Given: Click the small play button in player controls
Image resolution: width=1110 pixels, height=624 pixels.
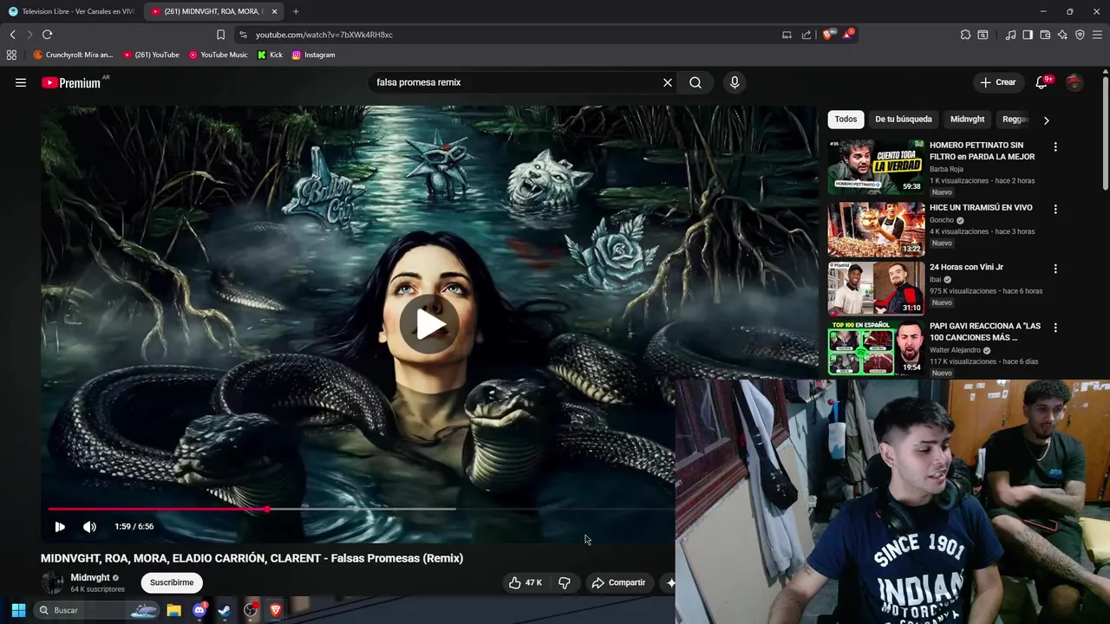Looking at the screenshot, I should (60, 526).
